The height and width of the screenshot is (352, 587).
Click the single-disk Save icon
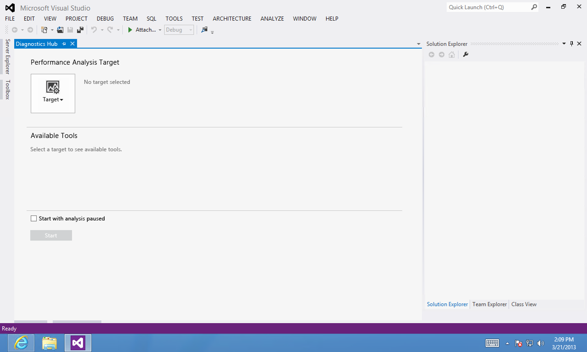coord(70,30)
